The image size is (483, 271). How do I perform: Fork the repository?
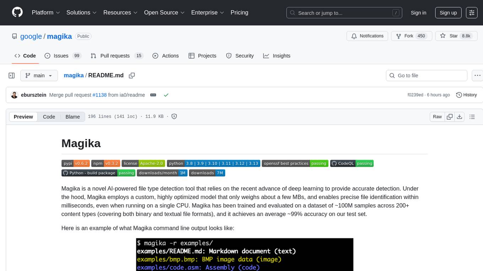click(x=411, y=36)
